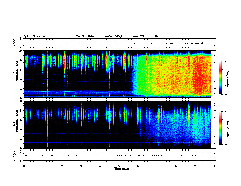Click time axis tick label "6"
Screen dimensions: 241x186
pyautogui.click(x=138, y=166)
